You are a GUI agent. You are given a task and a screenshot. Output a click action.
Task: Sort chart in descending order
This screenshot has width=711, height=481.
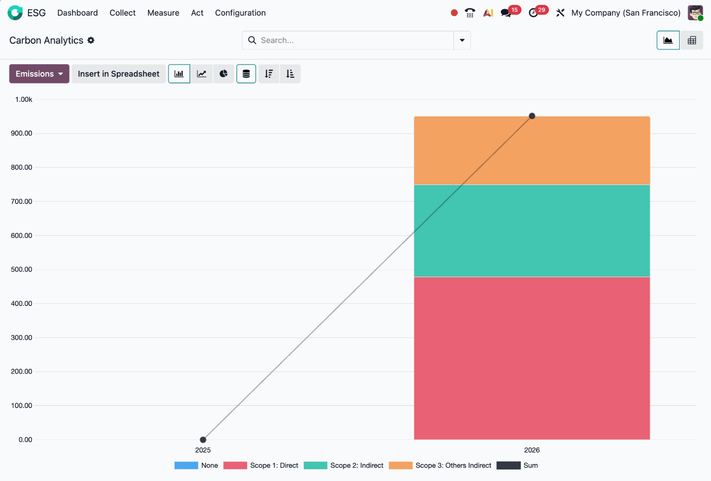click(x=269, y=74)
